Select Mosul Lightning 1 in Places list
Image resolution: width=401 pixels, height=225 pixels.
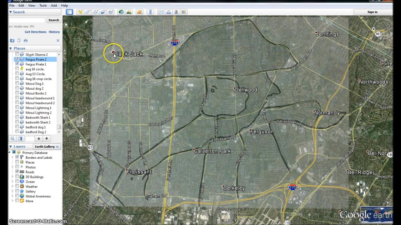point(38,108)
